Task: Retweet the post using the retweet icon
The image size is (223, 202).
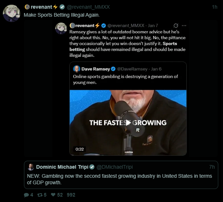Action: tap(40, 195)
